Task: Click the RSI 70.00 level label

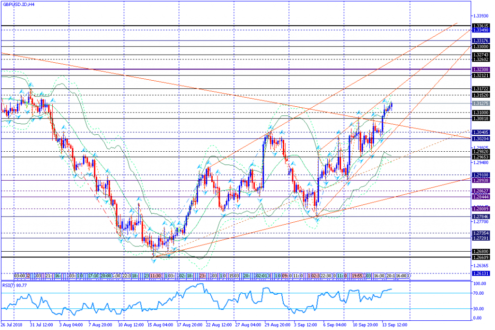Action: click(x=479, y=293)
